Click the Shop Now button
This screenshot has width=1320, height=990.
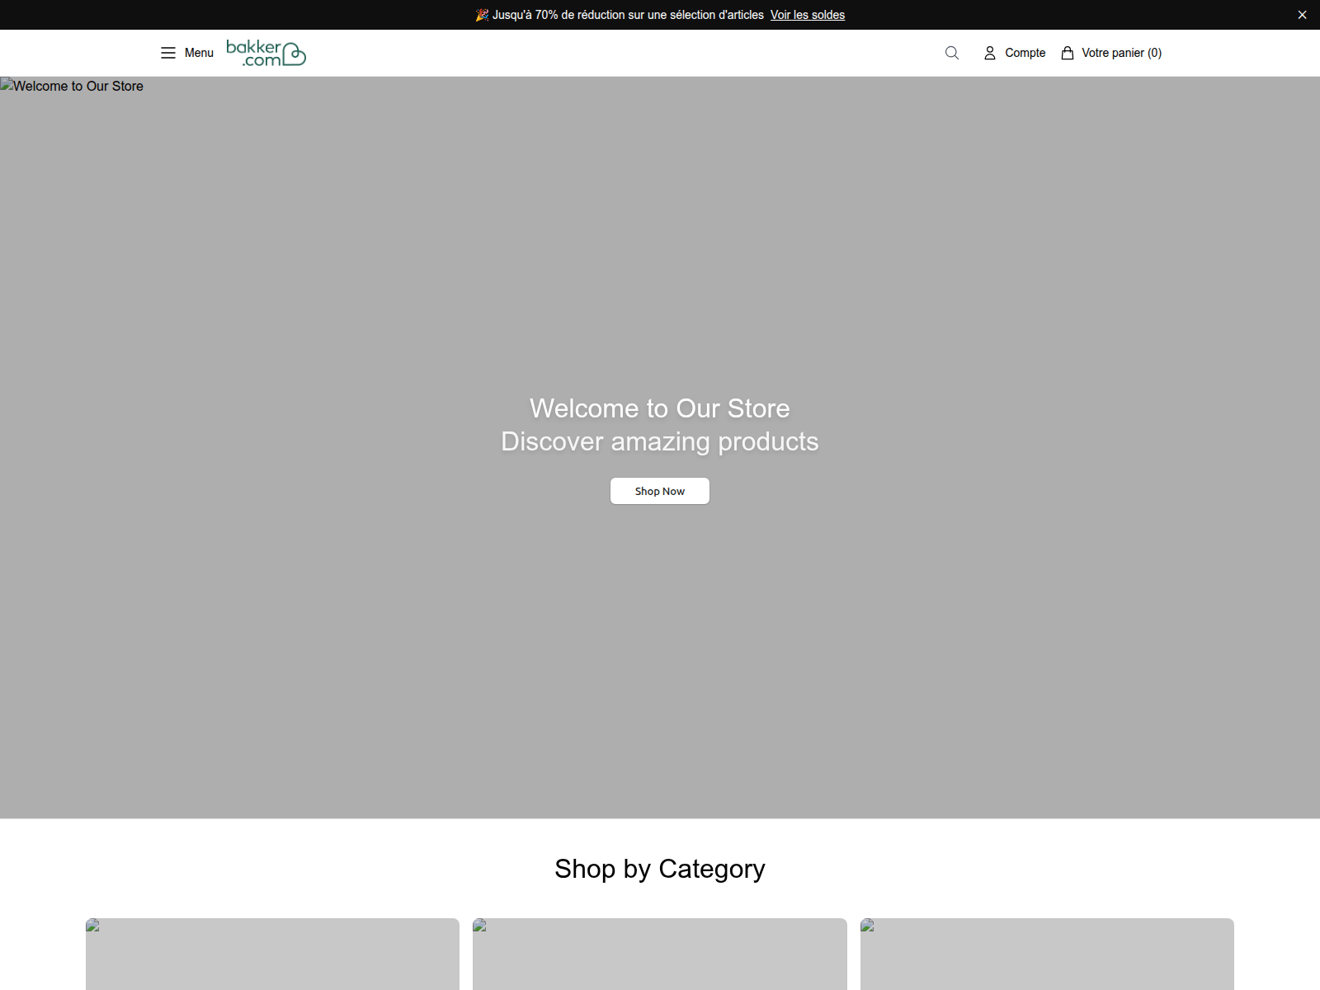(660, 491)
